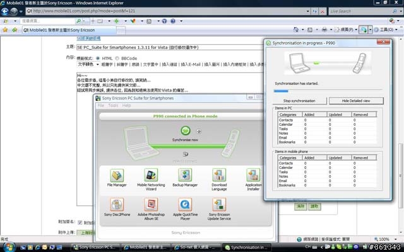Screen dimensions: 404x252
Task: Click the browser Forward arrow
Action: pos(14,11)
